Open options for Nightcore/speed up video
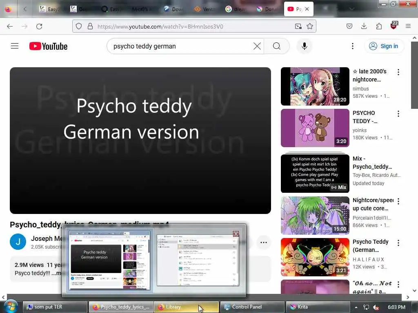The image size is (418, 313). (x=398, y=201)
